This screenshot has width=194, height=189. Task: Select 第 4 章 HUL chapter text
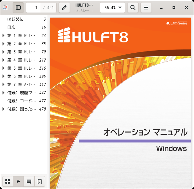[x=21, y=60]
